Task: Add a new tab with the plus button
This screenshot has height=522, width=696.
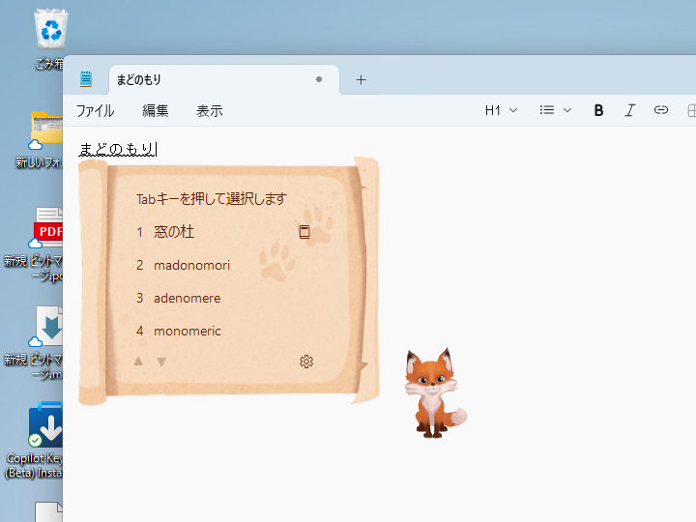Action: (361, 79)
